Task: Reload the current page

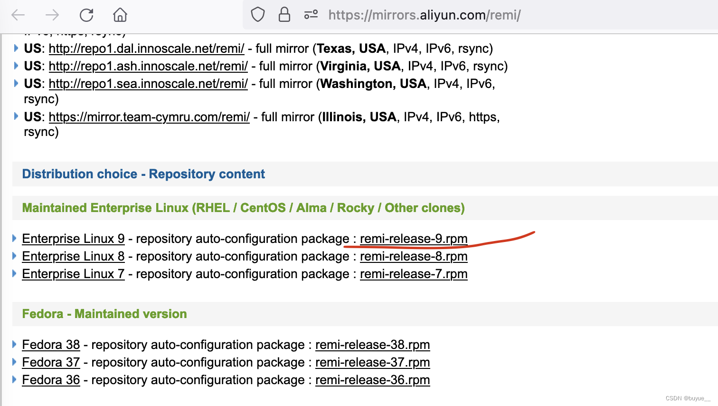Action: 86,15
